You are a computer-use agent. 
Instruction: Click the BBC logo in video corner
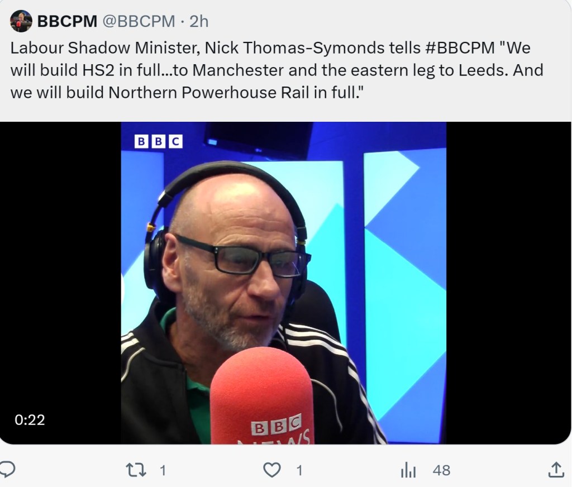[158, 141]
